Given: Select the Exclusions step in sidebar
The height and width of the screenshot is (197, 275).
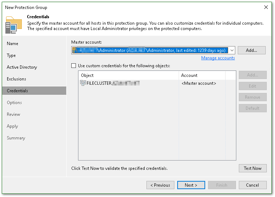Looking at the screenshot, I should click(16, 79).
